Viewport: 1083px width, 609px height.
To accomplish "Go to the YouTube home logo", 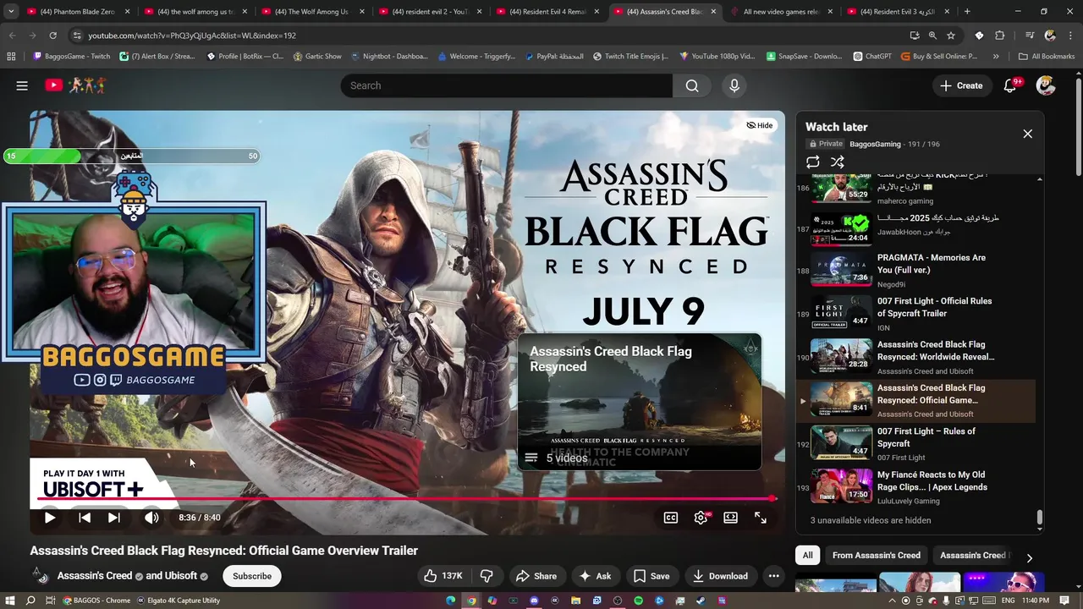I will pos(76,85).
